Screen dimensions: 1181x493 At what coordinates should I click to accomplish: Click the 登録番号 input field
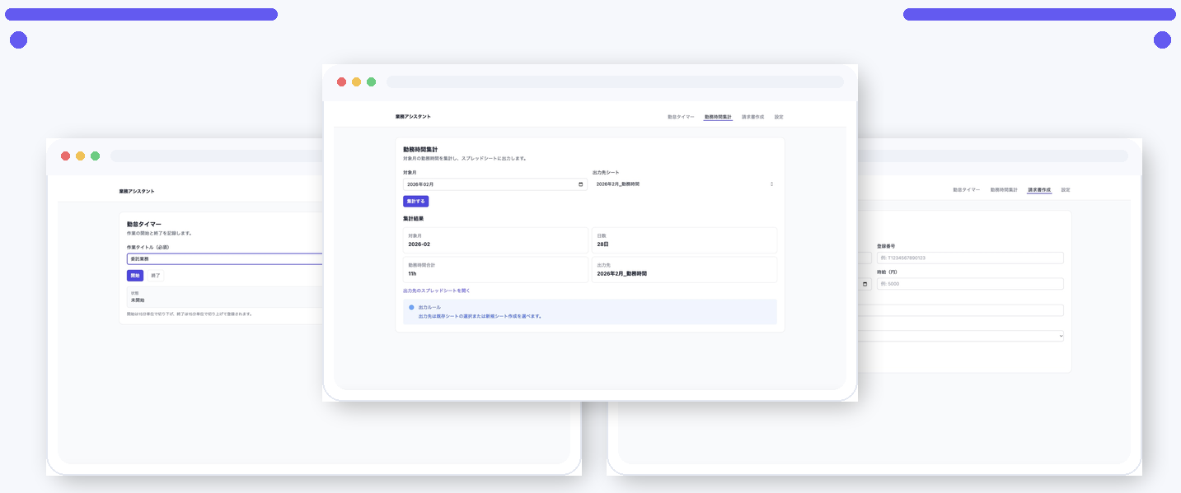[x=970, y=258]
